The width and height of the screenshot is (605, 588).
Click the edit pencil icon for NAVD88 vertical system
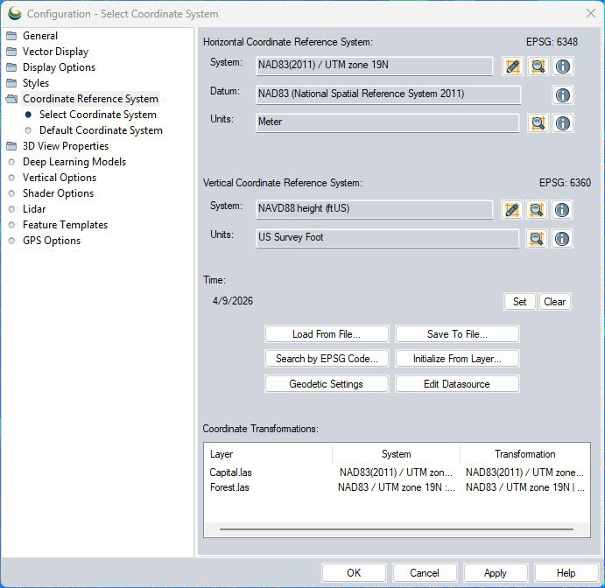point(512,210)
